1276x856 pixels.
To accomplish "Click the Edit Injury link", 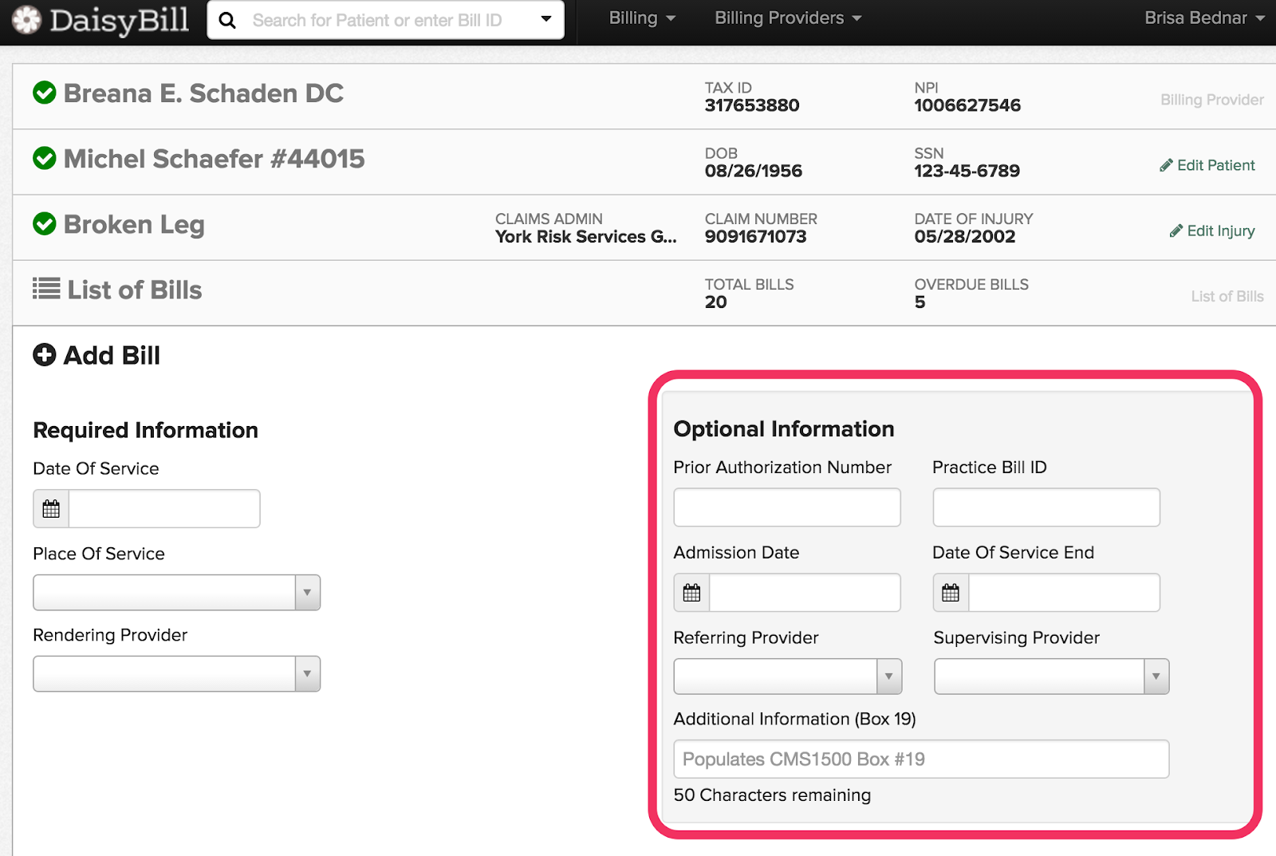I will click(x=1212, y=231).
